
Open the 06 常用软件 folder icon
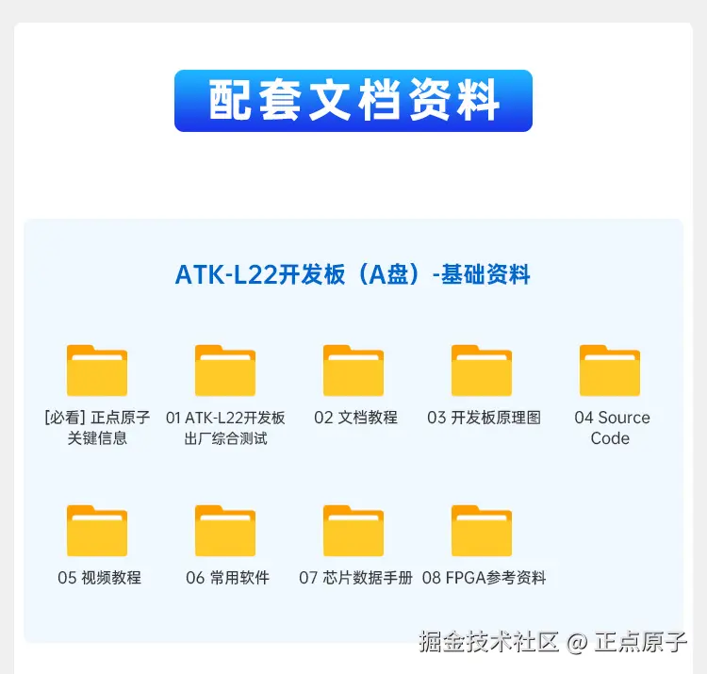pyautogui.click(x=225, y=531)
